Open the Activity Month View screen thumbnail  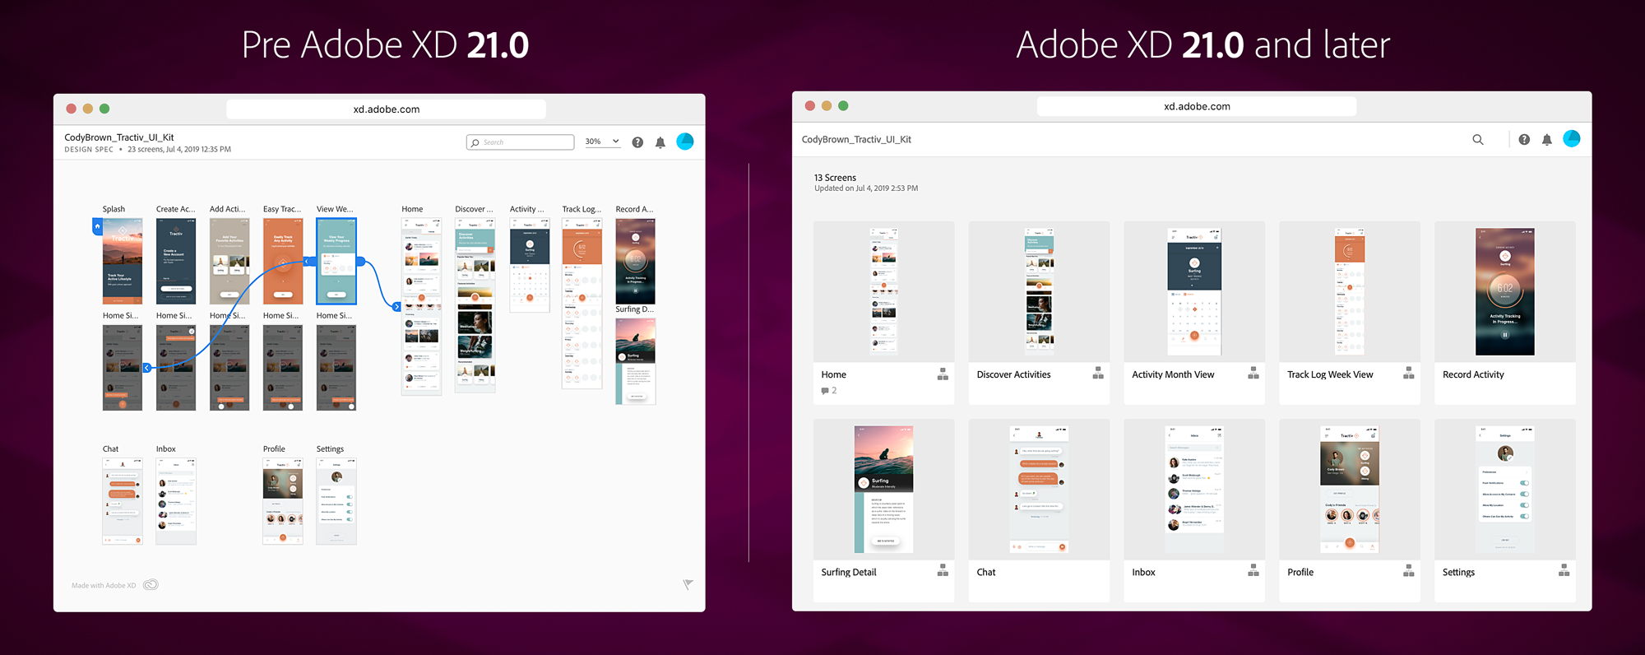click(1194, 291)
